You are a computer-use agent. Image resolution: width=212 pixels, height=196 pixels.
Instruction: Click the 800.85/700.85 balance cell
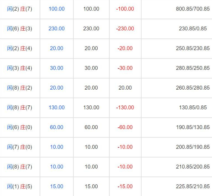[x=192, y=9]
